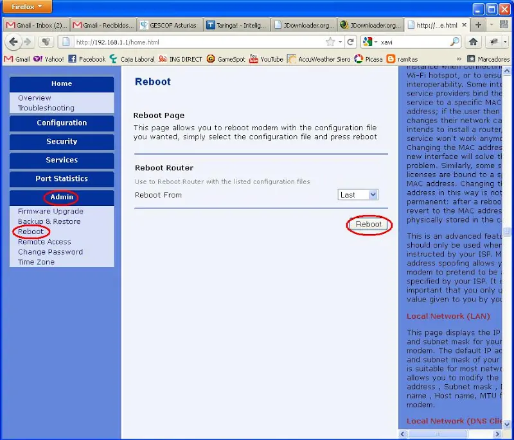Open the Firefox home page icon
This screenshot has width=514, height=440.
point(473,42)
